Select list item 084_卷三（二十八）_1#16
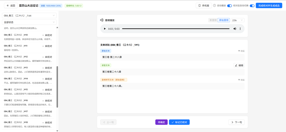The height and width of the screenshot is (132, 286). tap(28, 102)
